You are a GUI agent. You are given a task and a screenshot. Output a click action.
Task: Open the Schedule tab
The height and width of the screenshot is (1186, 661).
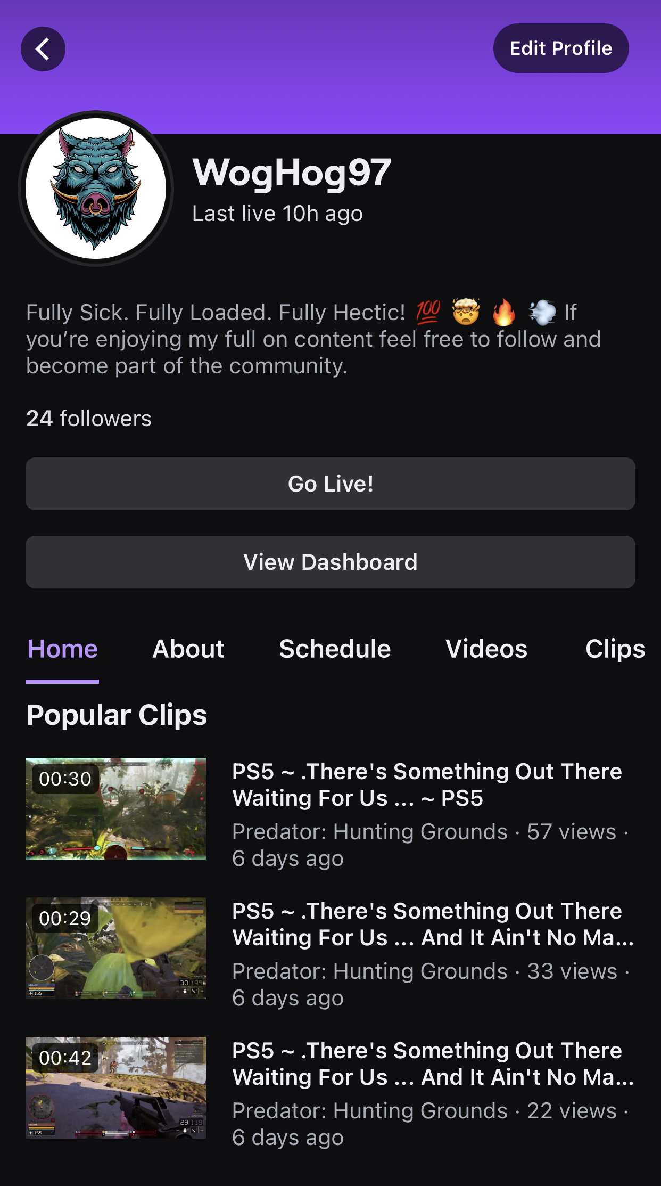335,649
